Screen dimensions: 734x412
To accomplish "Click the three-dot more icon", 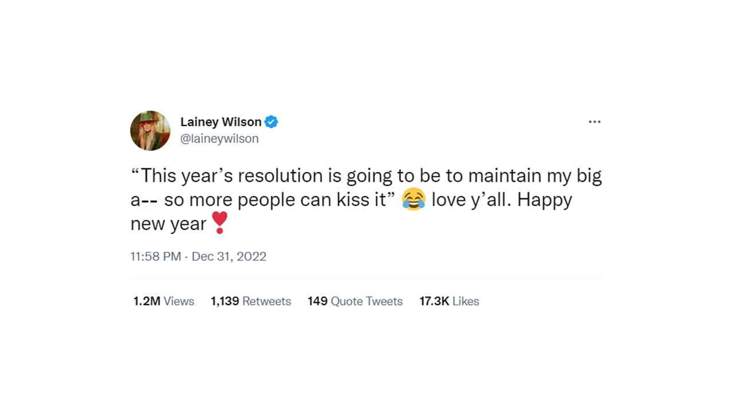I will [x=595, y=121].
